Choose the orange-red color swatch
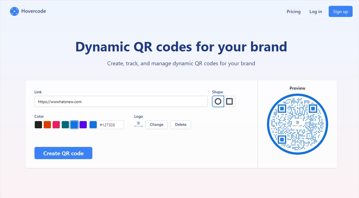Screen dimensions: 359x198 (x=47, y=125)
